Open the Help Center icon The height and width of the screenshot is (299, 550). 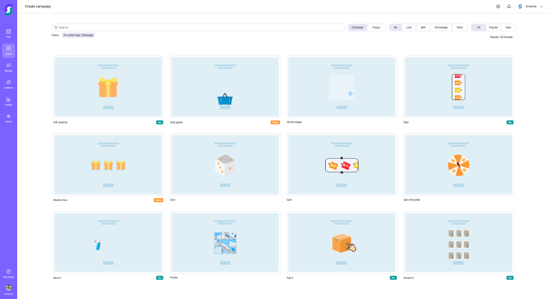pyautogui.click(x=9, y=273)
